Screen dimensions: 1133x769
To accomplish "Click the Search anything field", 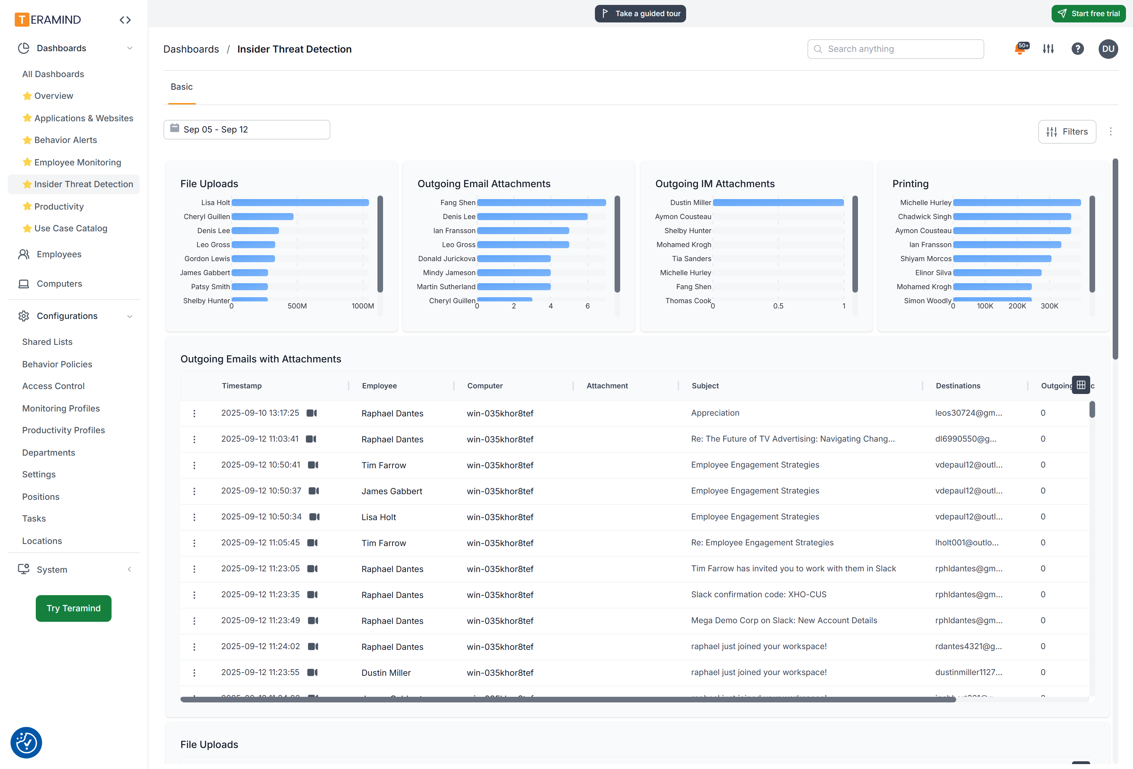I will (896, 49).
